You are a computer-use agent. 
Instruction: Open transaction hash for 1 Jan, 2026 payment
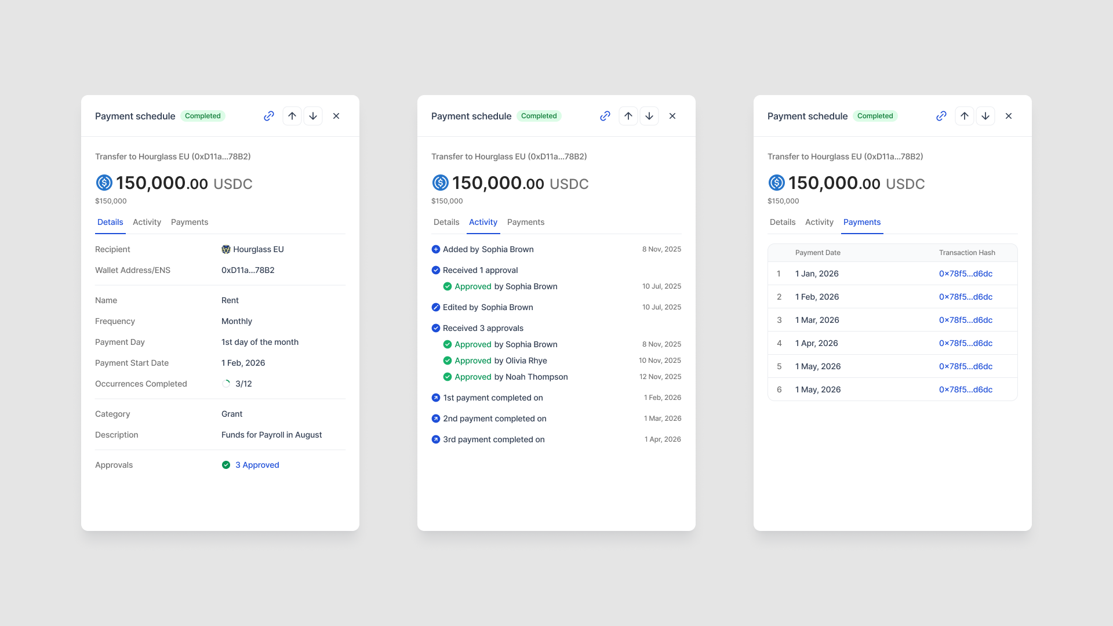coord(966,273)
